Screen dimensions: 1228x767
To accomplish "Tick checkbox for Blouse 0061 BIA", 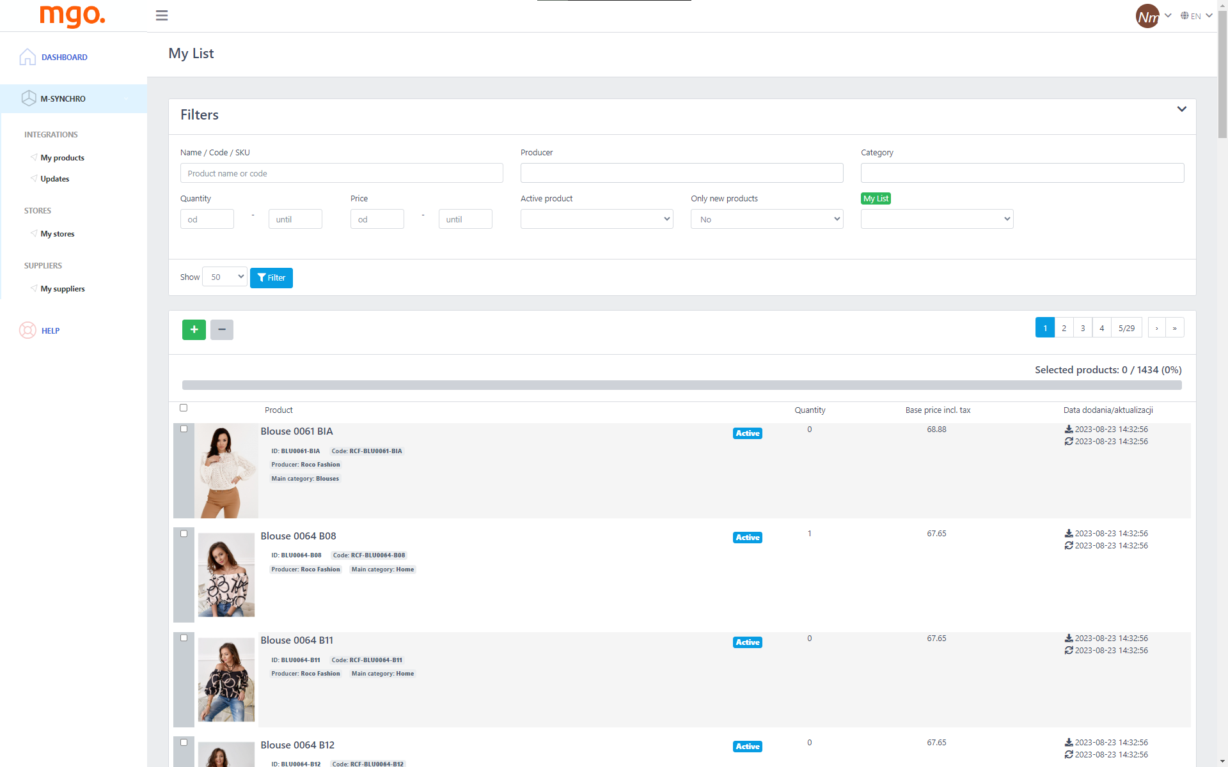I will 184,429.
